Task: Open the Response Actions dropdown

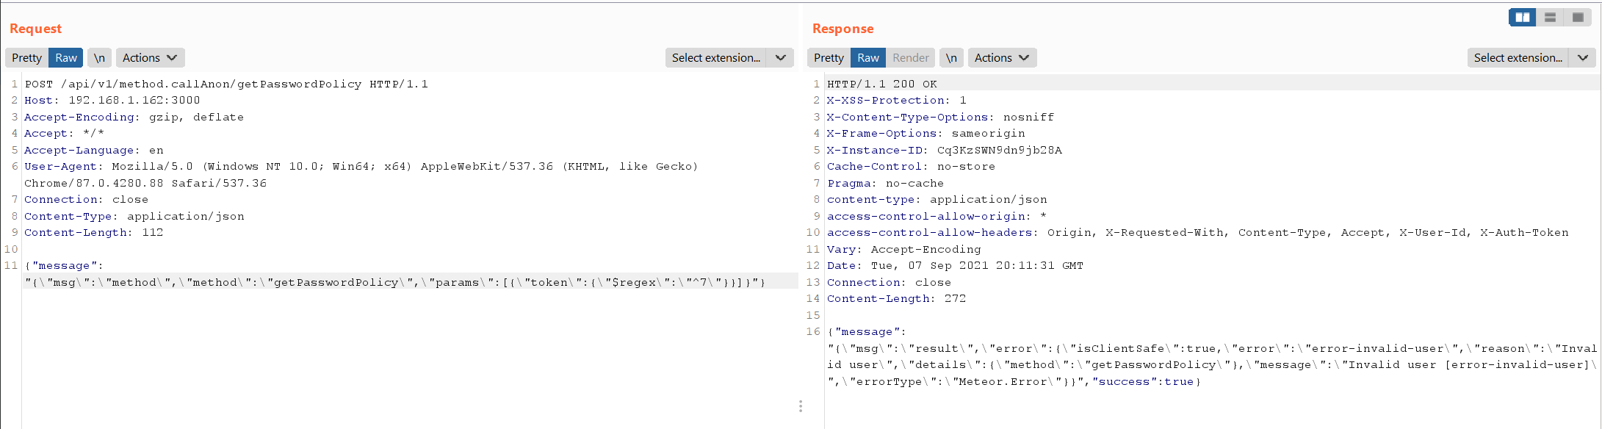Action: pos(1002,57)
